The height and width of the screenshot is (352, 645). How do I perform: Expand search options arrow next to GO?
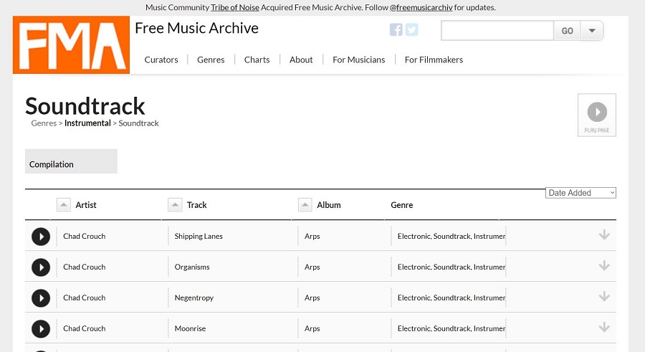[x=591, y=30]
